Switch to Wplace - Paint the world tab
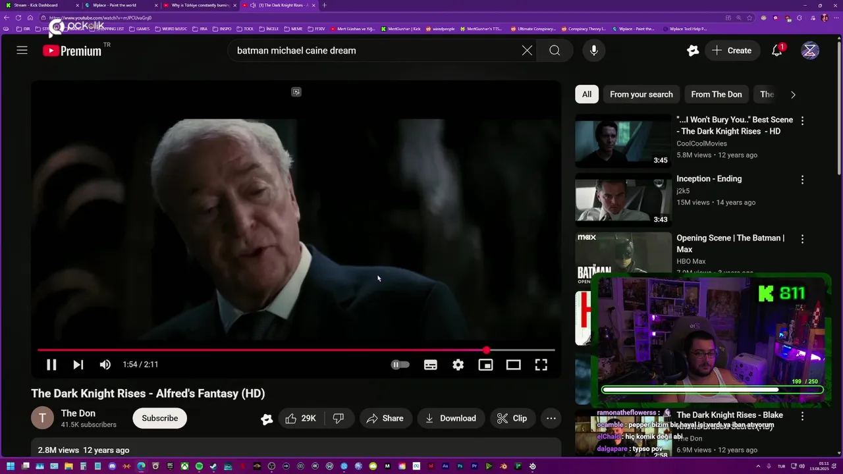 [119, 5]
